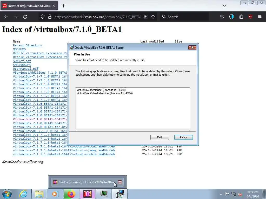
Task: Click the VirtualBox Setup installer taskbar icon
Action: tap(120, 194)
